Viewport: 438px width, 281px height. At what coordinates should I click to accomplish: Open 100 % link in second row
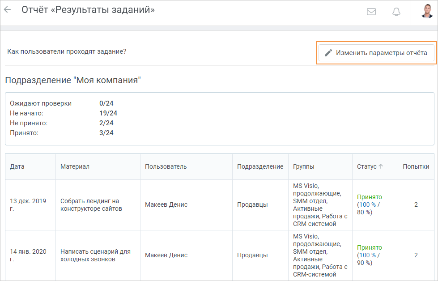(367, 255)
